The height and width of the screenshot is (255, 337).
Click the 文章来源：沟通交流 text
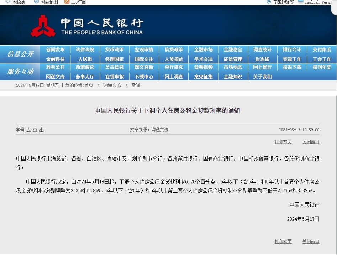point(149,130)
